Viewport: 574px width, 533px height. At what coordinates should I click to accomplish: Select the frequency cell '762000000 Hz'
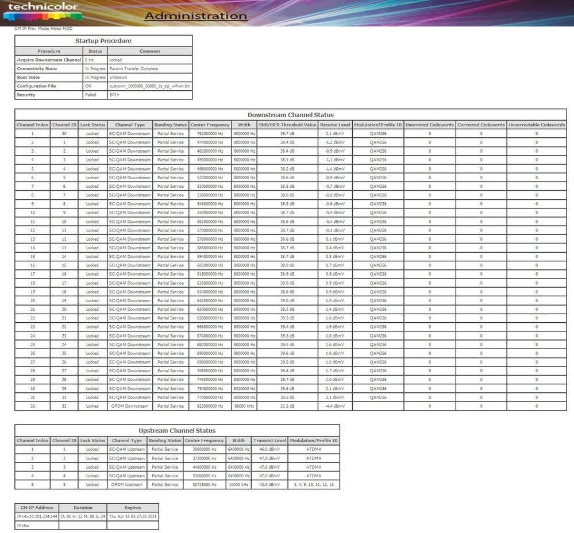click(x=210, y=133)
